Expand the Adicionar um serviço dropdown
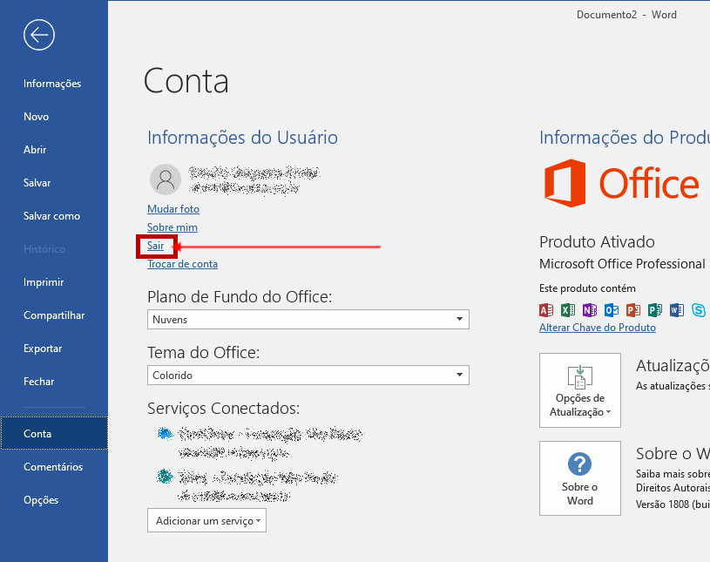710x562 pixels. (x=207, y=520)
